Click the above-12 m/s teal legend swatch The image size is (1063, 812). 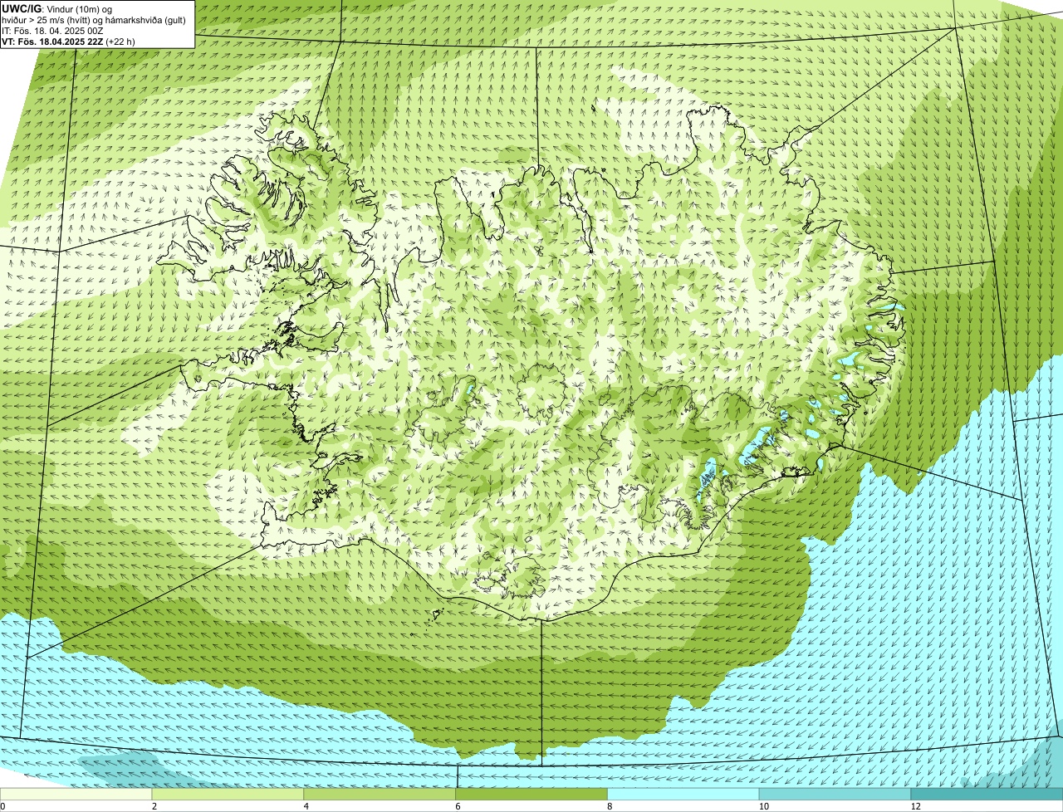point(987,795)
